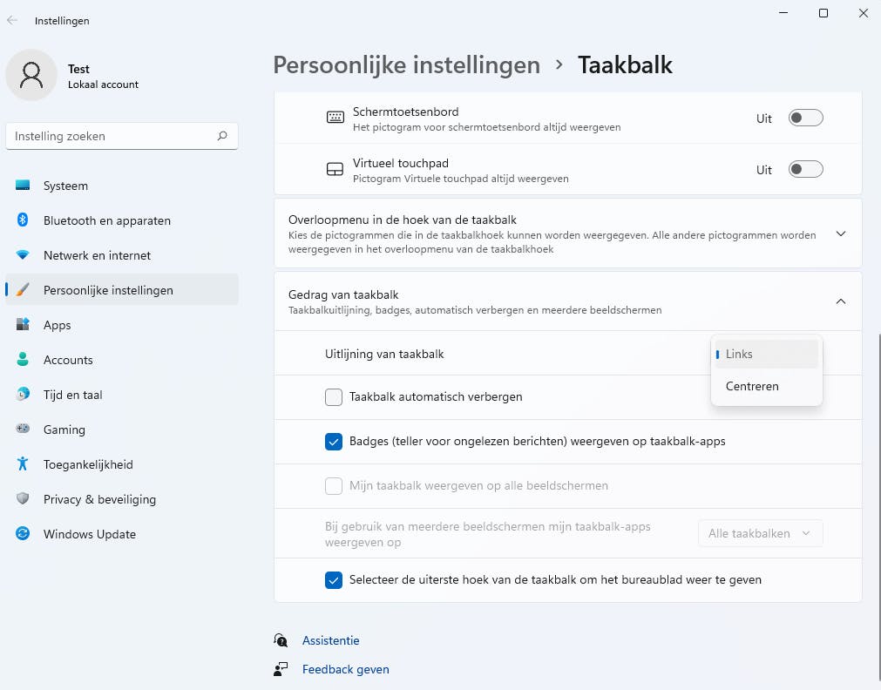Open the Windows Update icon
This screenshot has height=690, width=881.
24,534
